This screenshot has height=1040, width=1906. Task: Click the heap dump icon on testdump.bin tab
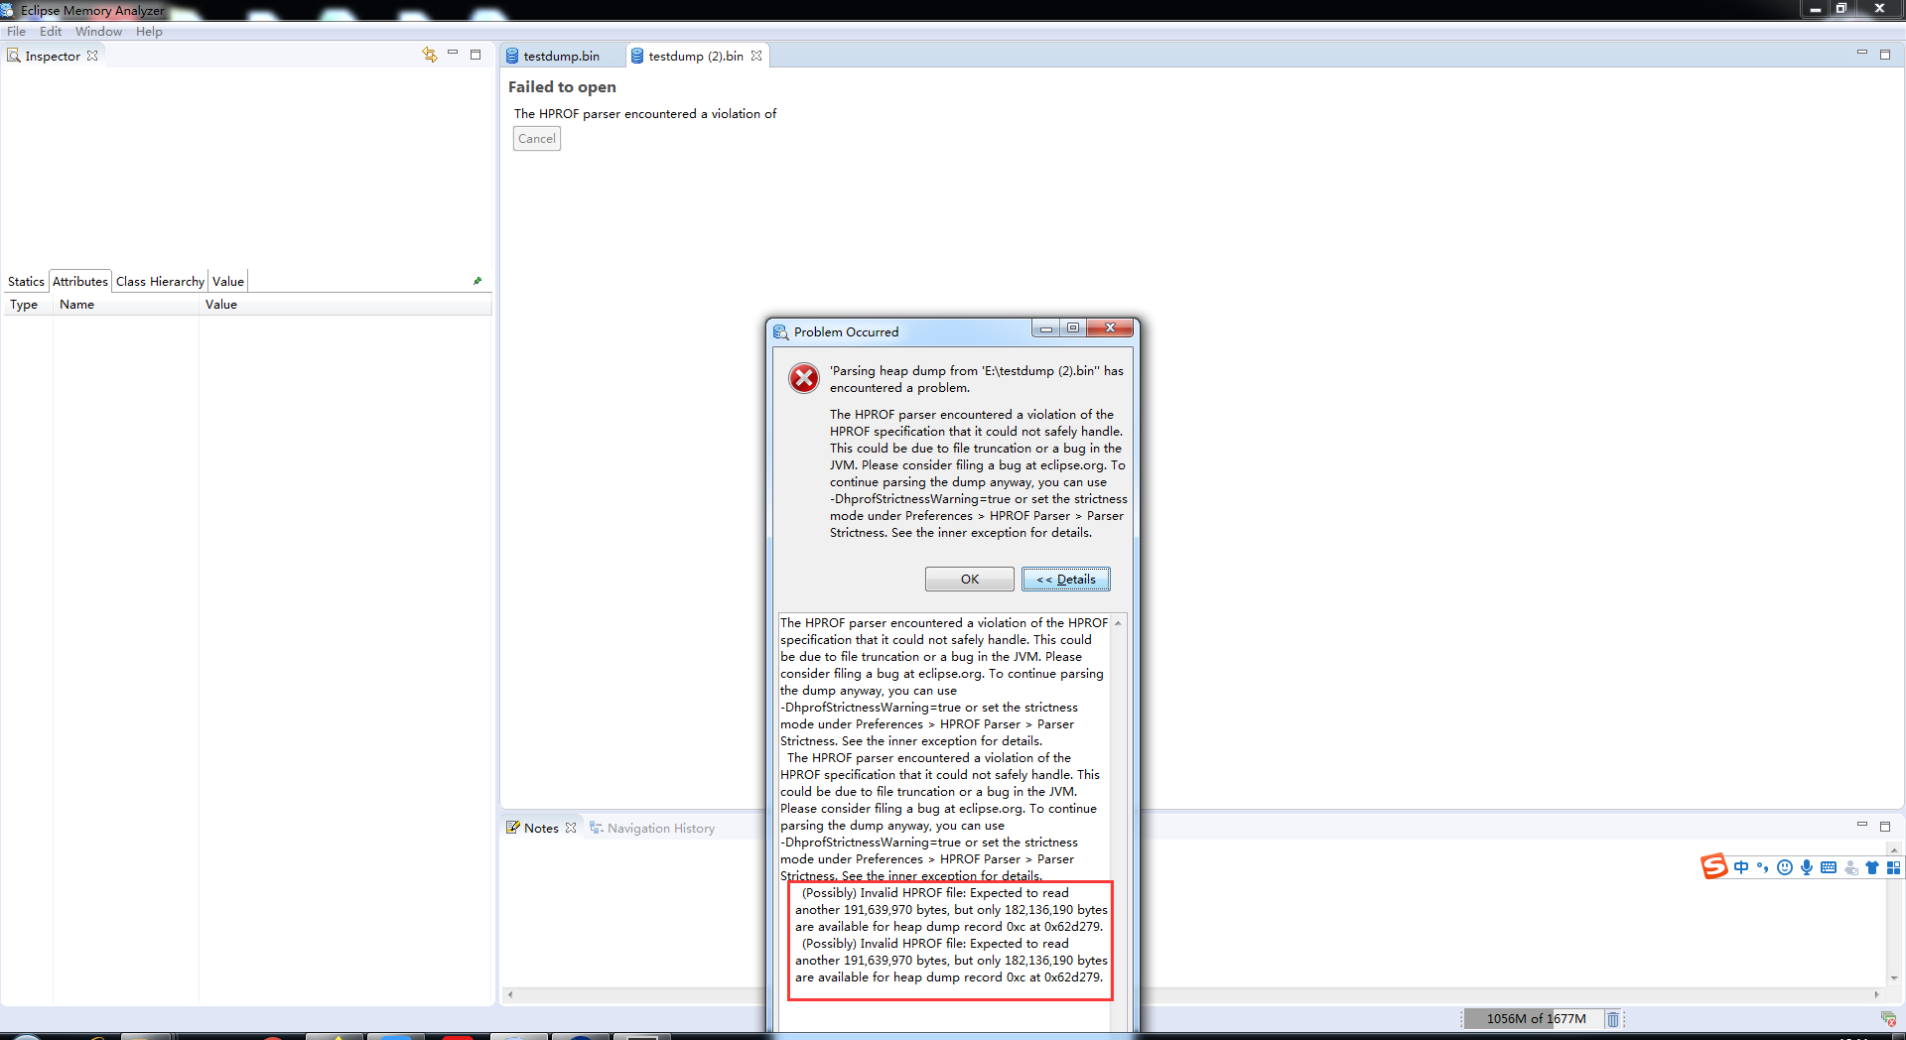tap(512, 56)
